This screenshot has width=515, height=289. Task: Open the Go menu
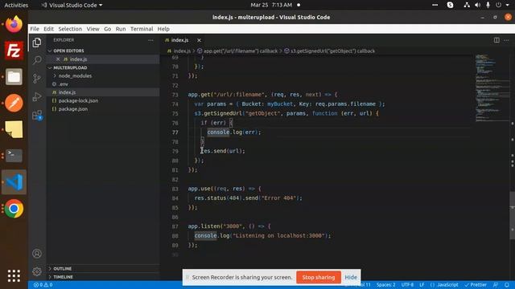pos(107,29)
